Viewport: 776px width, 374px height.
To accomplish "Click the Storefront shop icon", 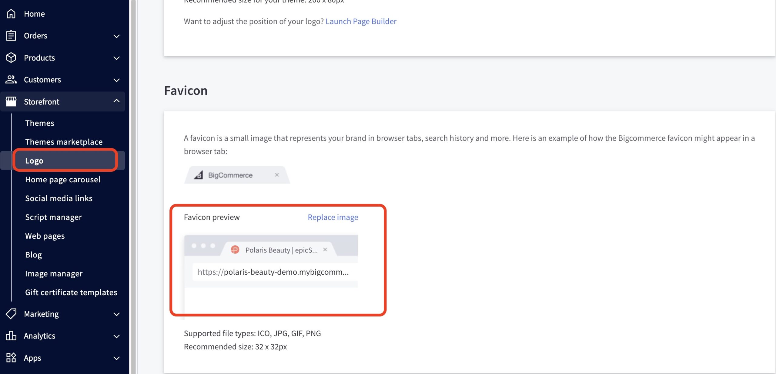I will point(11,102).
